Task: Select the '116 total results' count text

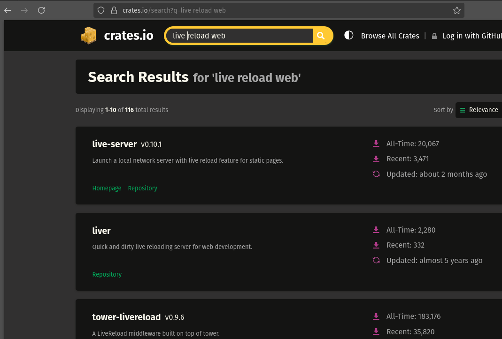Action: 147,110
